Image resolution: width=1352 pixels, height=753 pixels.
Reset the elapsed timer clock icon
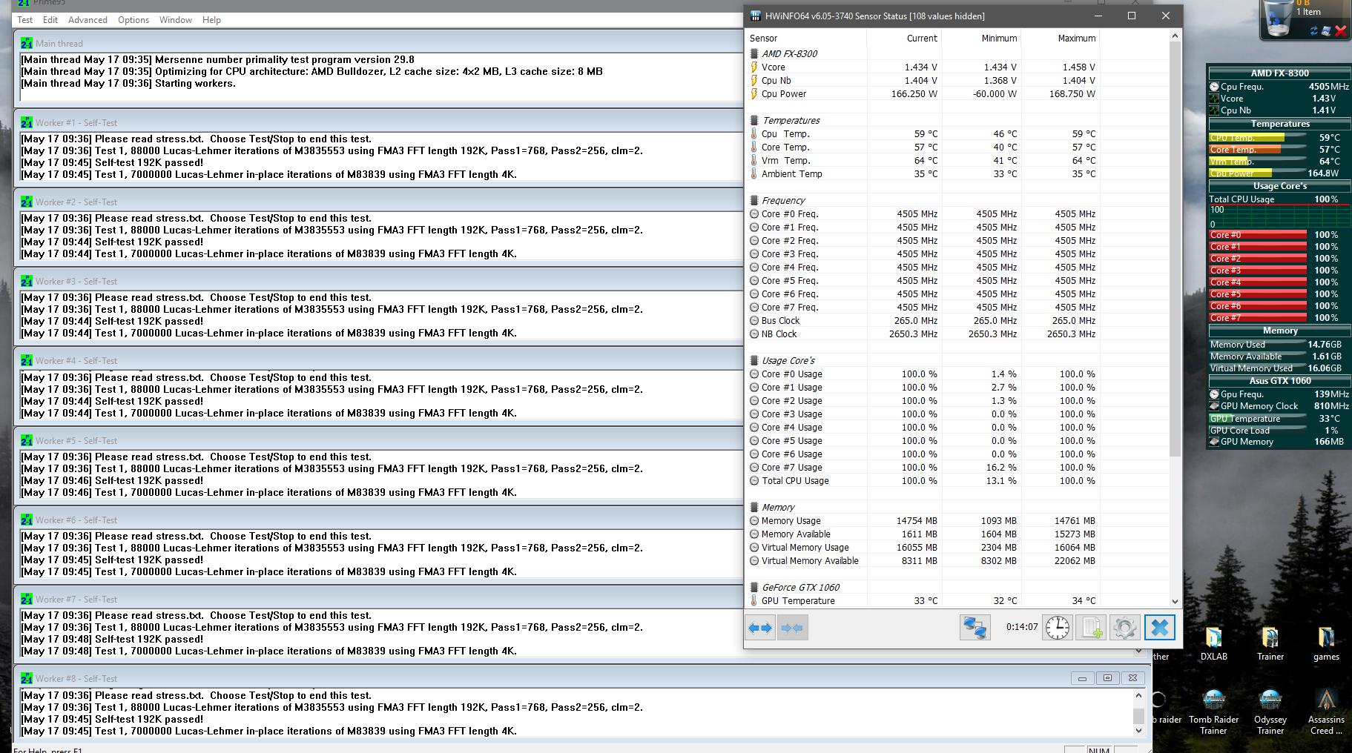pyautogui.click(x=1057, y=628)
